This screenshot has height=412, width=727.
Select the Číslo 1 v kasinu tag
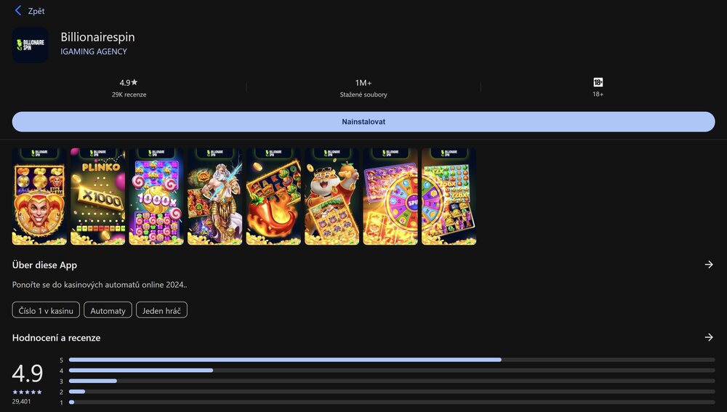click(x=46, y=310)
